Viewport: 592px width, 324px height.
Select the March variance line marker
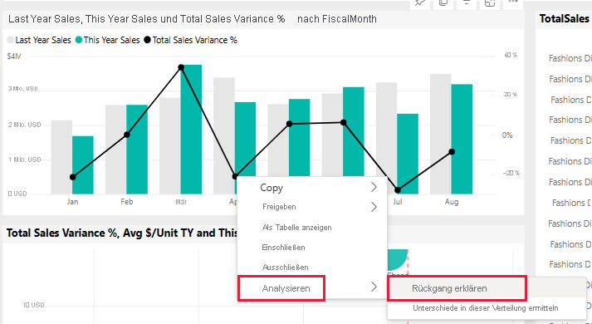click(x=181, y=67)
